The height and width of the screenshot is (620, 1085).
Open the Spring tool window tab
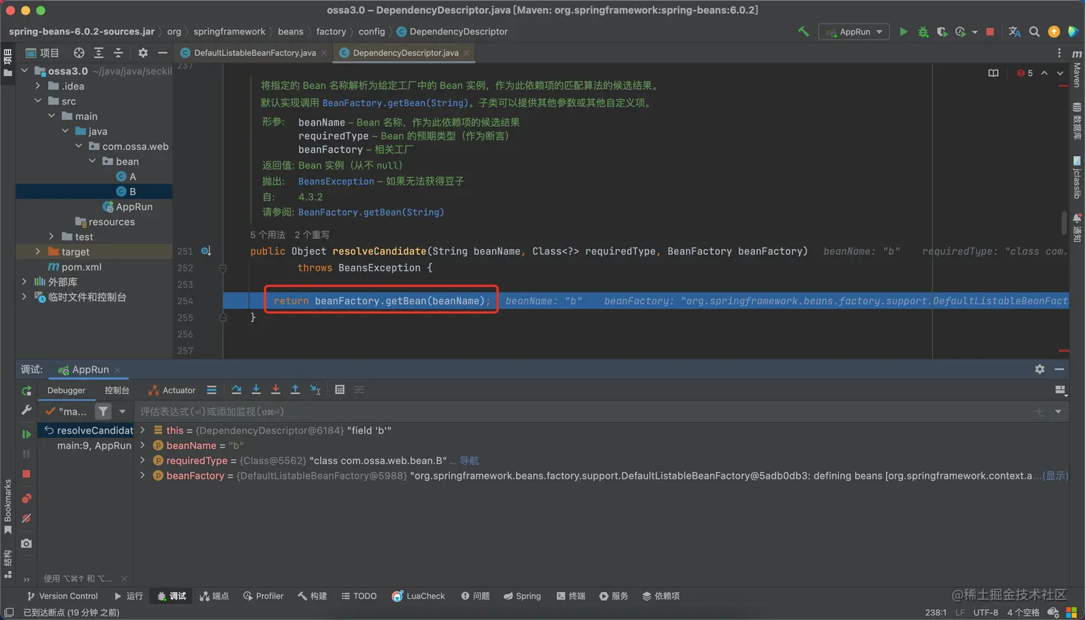[522, 596]
